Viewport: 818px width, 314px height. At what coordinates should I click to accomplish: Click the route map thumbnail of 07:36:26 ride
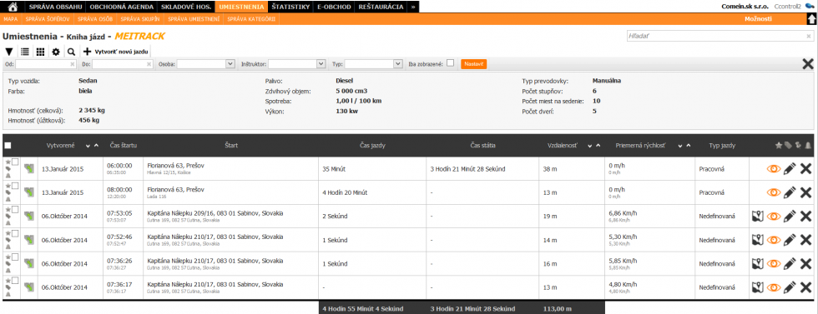[x=28, y=263]
